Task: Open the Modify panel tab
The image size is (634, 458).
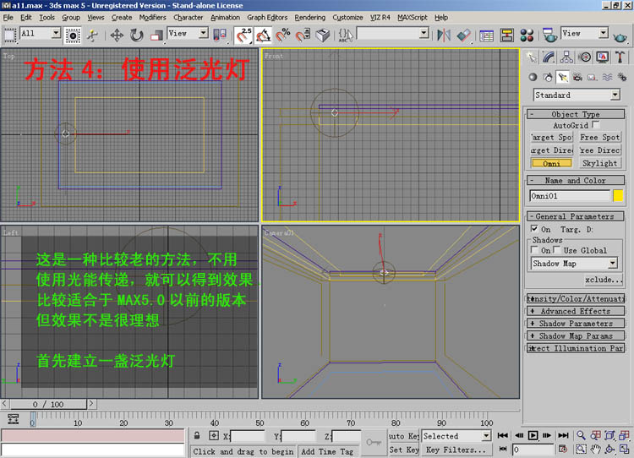Action: click(x=549, y=57)
